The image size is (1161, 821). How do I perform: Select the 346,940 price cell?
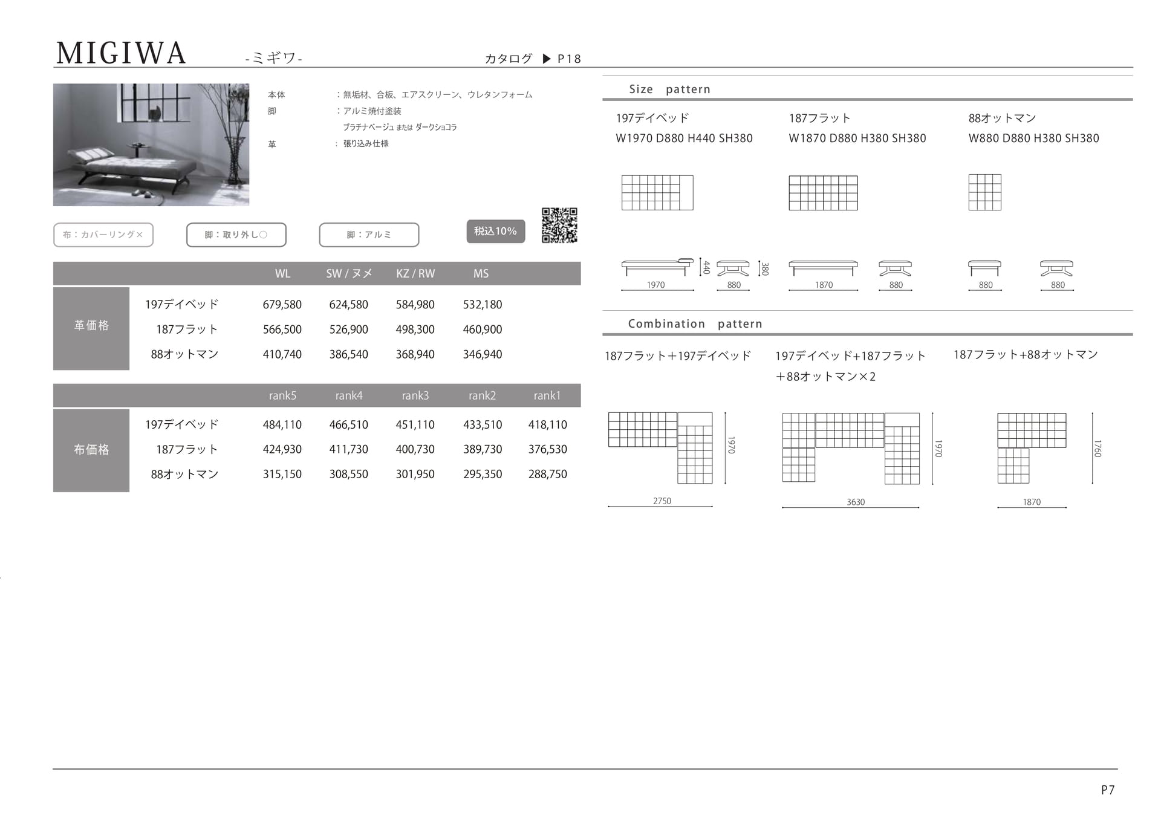[x=483, y=354]
